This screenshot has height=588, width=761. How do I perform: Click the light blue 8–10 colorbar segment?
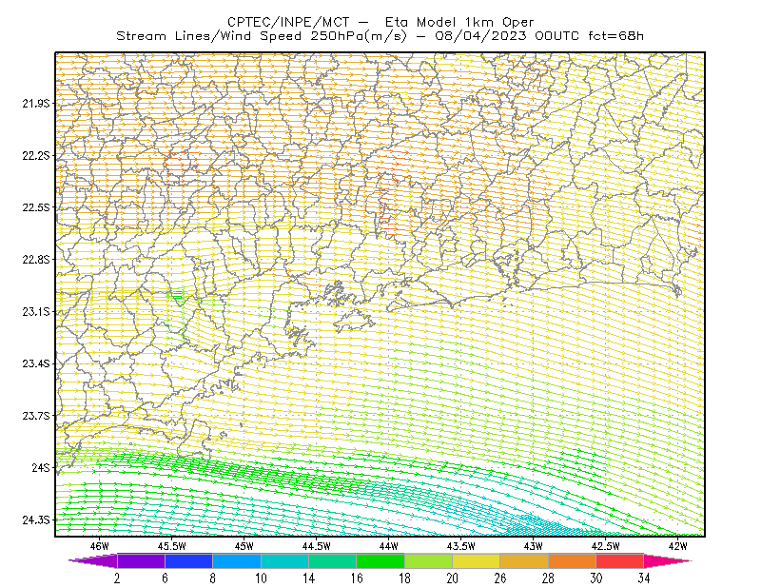click(x=237, y=560)
